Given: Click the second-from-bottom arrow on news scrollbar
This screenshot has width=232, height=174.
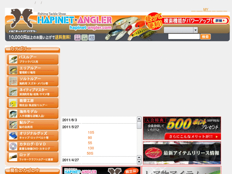Looking at the screenshot, I should pyautogui.click(x=139, y=157).
